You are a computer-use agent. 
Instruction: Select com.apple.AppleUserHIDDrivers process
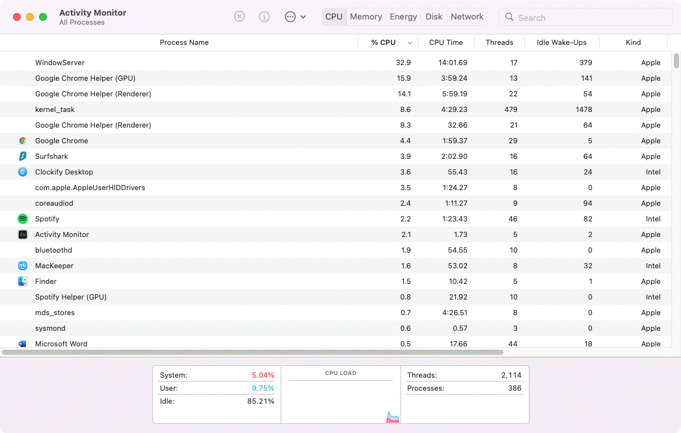(336, 188)
